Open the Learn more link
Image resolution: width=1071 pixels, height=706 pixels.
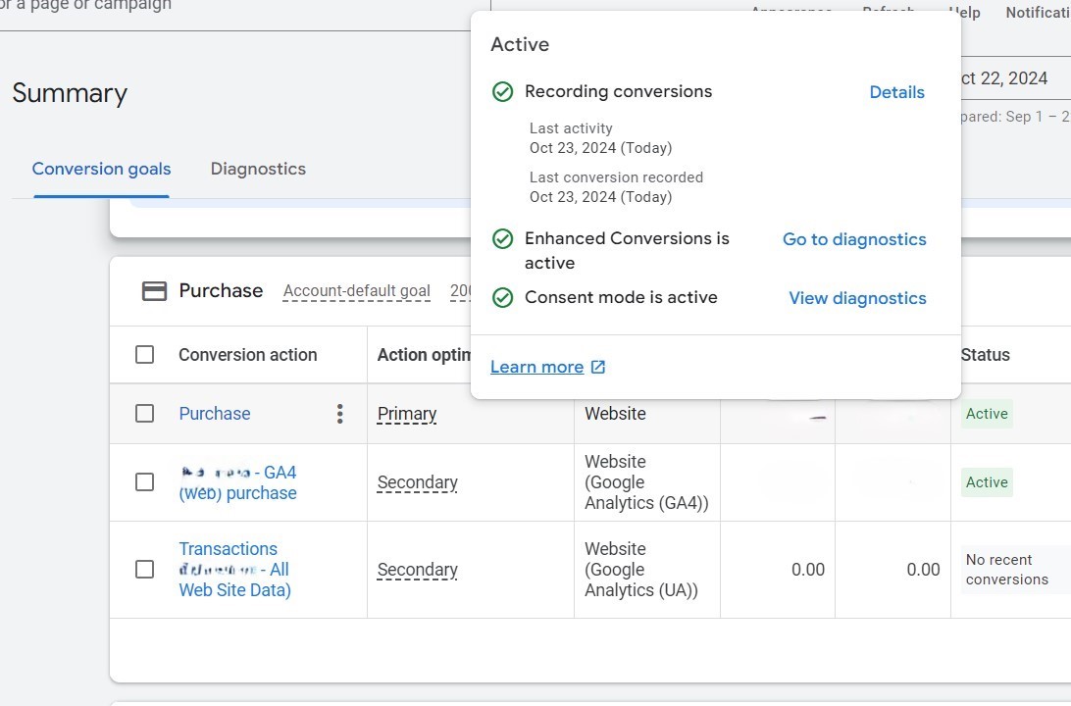tap(536, 367)
